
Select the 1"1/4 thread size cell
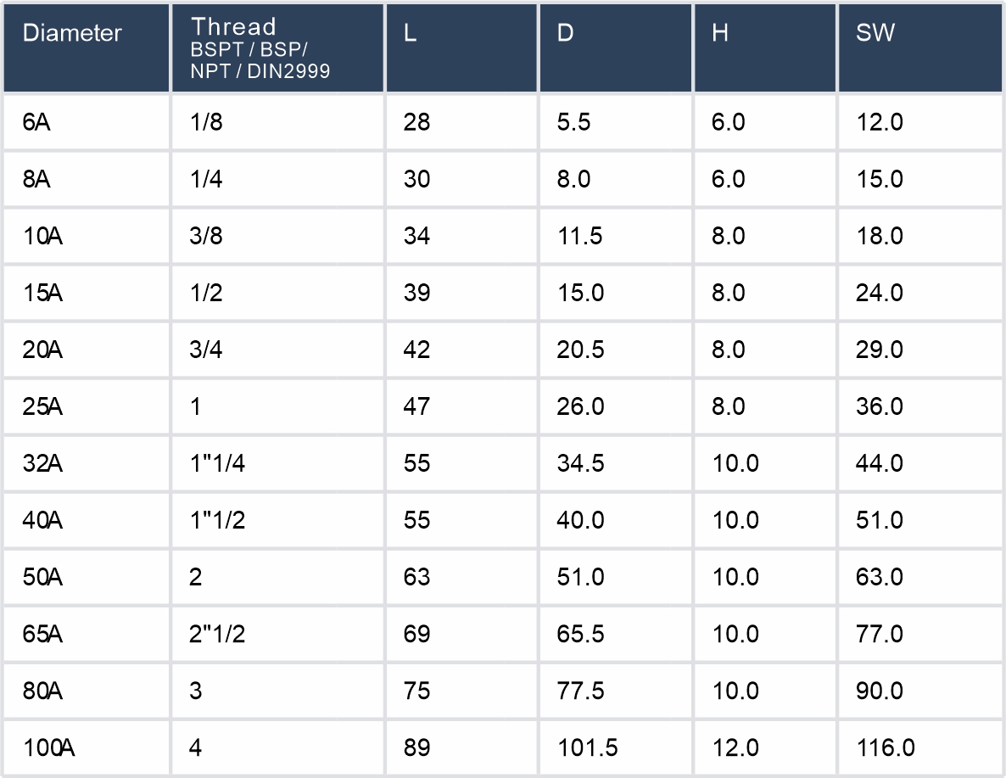(218, 463)
